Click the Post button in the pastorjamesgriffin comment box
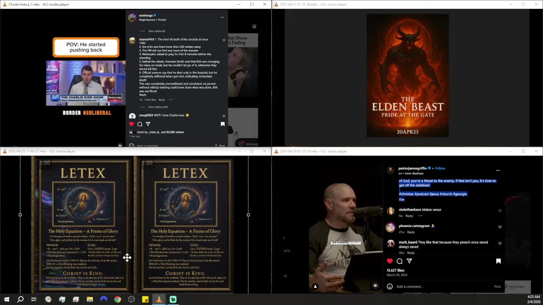This screenshot has height=305, width=543. coord(498,287)
